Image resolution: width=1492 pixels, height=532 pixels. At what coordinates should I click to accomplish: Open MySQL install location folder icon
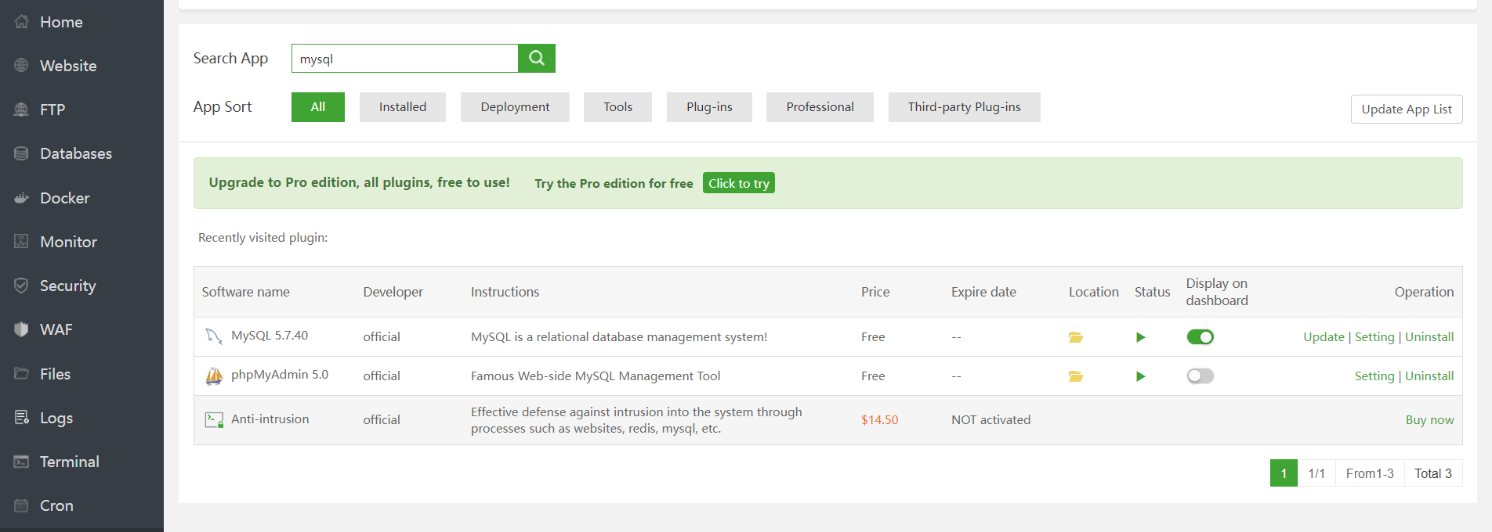[x=1076, y=337]
